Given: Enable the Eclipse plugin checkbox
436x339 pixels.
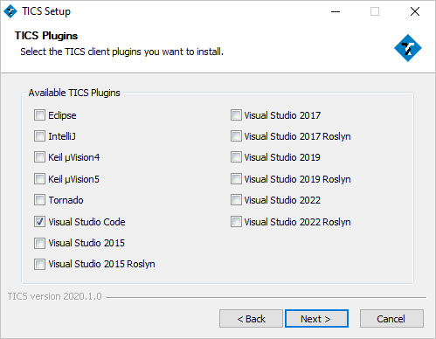Looking at the screenshot, I should [x=39, y=115].
